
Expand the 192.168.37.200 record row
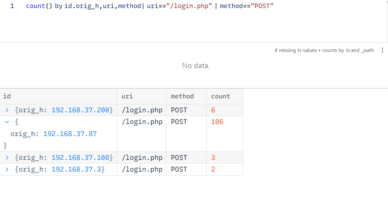[7, 110]
